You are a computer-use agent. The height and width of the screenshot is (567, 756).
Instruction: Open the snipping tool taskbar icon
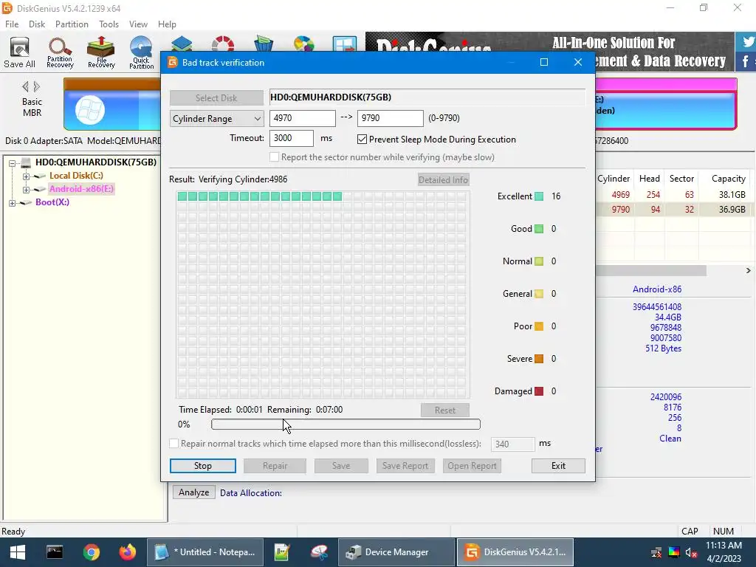(319, 552)
